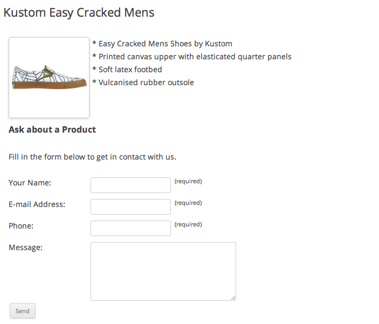Click the Kustom Easy Cracked Mens title
Screen dimensions: 379x324
coord(79,12)
